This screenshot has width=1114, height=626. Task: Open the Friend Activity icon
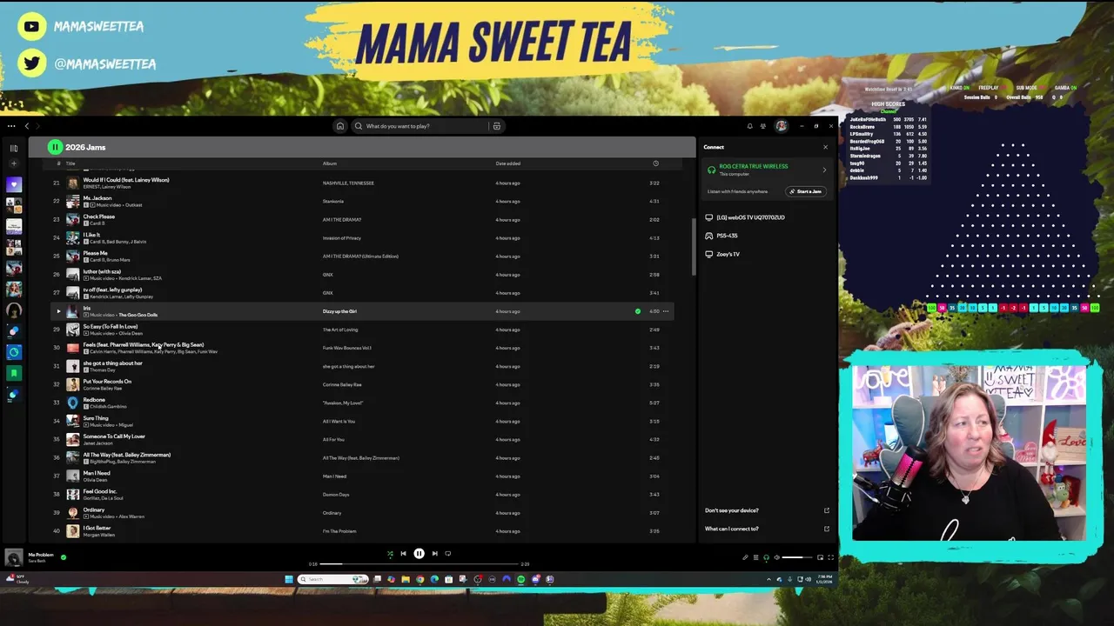click(x=763, y=126)
